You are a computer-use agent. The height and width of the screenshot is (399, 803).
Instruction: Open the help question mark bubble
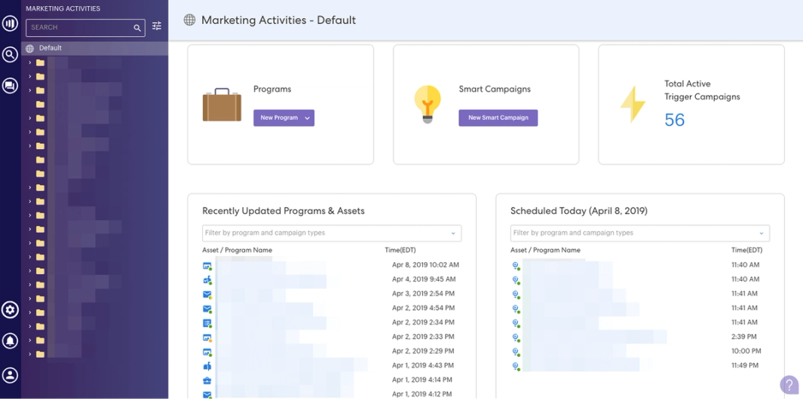tap(789, 385)
